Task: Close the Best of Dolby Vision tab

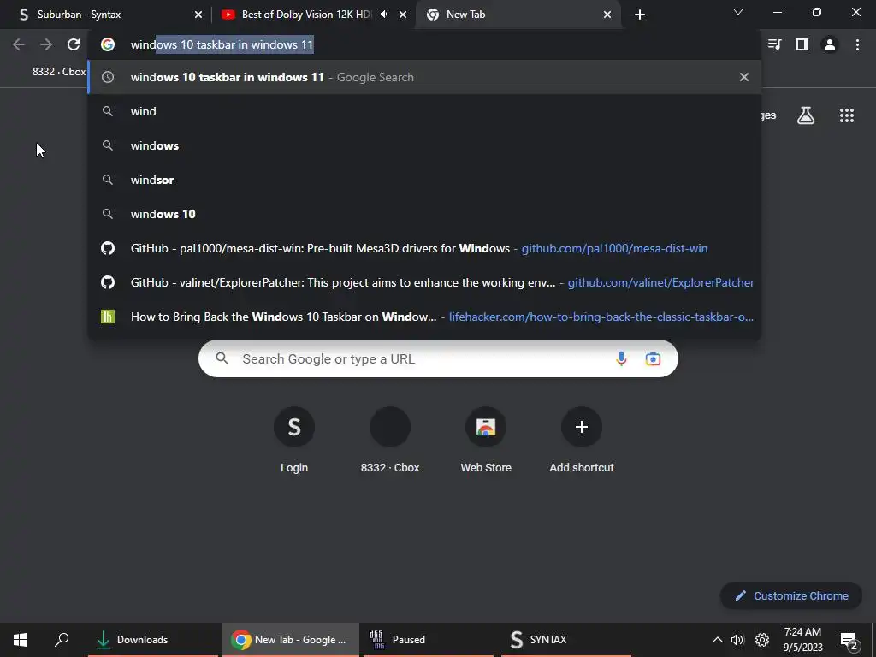Action: pyautogui.click(x=403, y=15)
